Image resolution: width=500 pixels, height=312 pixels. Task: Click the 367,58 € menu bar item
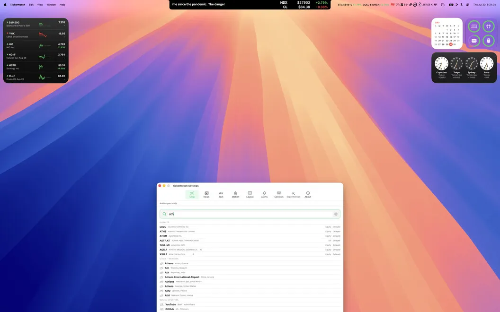tap(427, 4)
